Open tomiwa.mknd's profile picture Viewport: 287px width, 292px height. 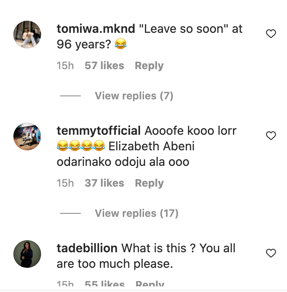pyautogui.click(x=27, y=34)
